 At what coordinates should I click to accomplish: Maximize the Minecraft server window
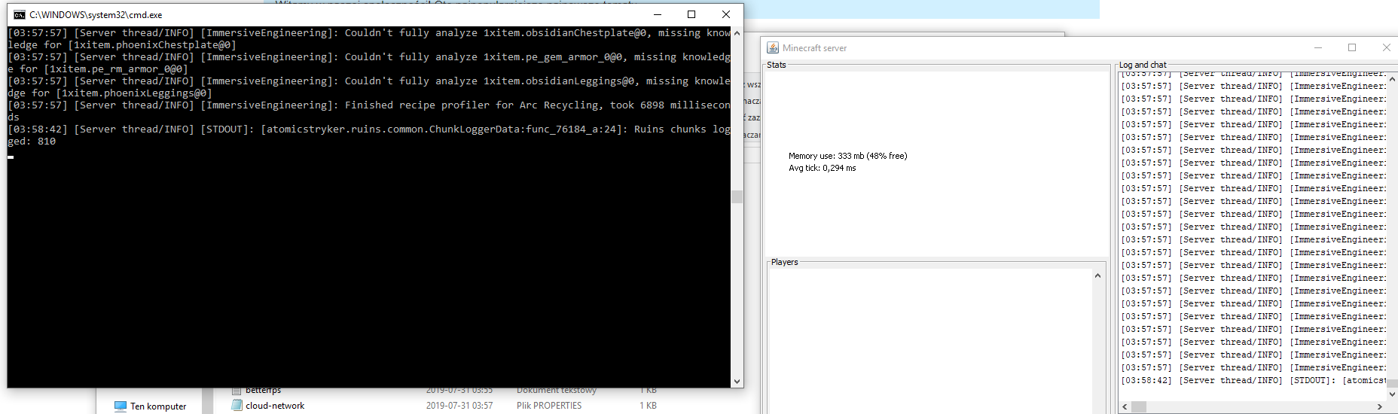(1352, 47)
